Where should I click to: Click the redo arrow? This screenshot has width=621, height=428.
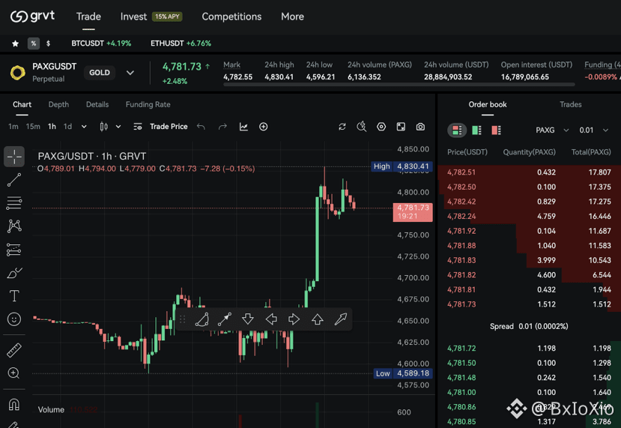point(222,127)
